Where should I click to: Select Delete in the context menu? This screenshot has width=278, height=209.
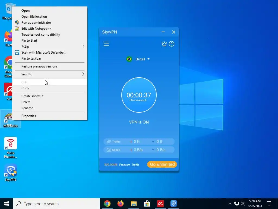coord(50,102)
